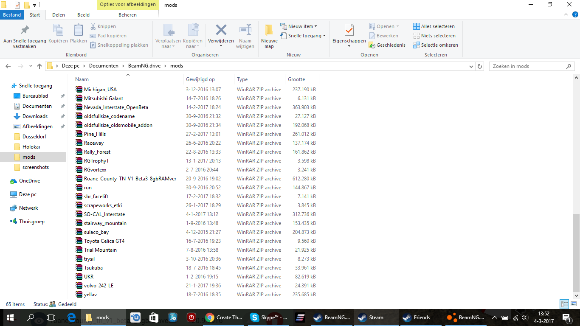Open the Kopiëren naar option
The height and width of the screenshot is (326, 580).
[x=193, y=37]
